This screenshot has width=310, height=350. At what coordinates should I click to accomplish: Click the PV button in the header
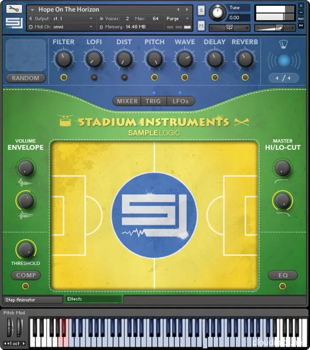[301, 26]
